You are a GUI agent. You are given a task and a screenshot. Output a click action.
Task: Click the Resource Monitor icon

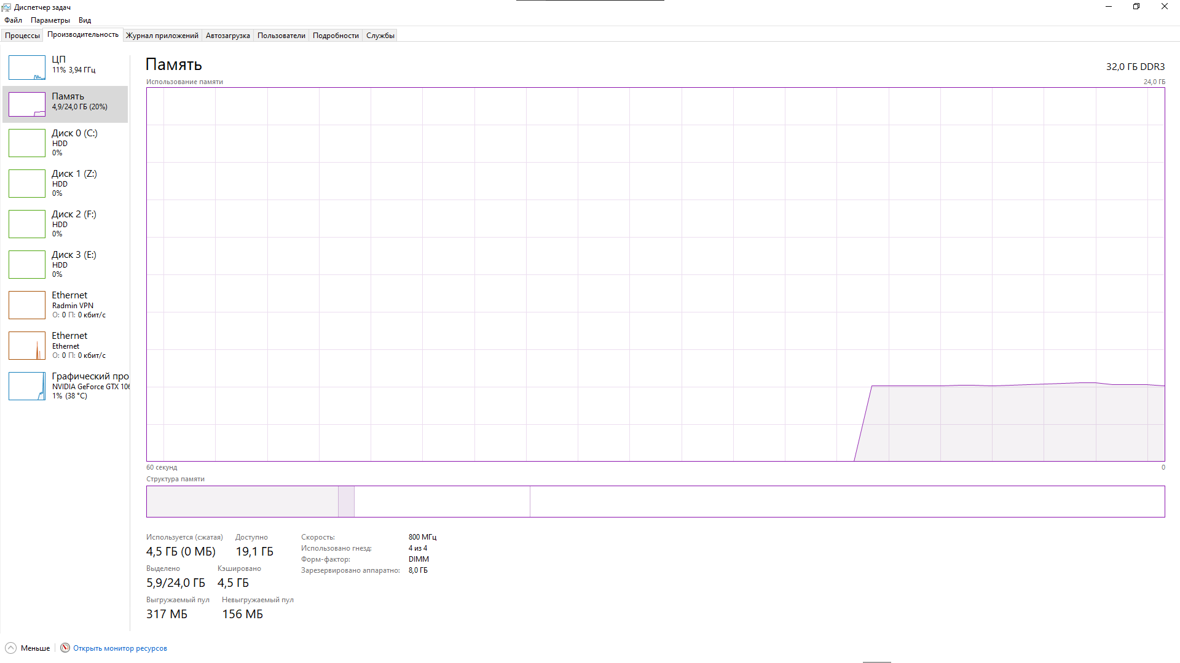[65, 648]
